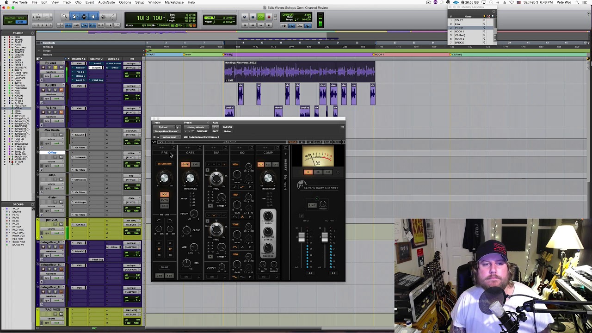592x333 pixels.
Task: Record-enable the Ry Sing track
Action: (43, 112)
